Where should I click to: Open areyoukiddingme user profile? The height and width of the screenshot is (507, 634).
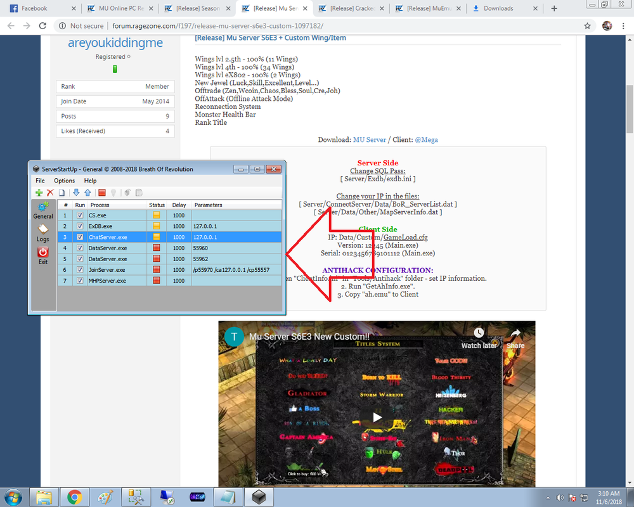(x=115, y=42)
